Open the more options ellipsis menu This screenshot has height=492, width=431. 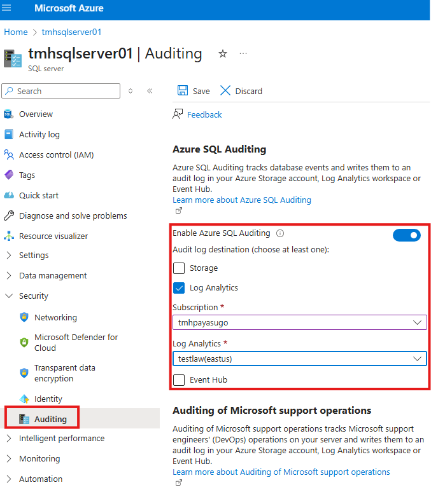point(243,53)
